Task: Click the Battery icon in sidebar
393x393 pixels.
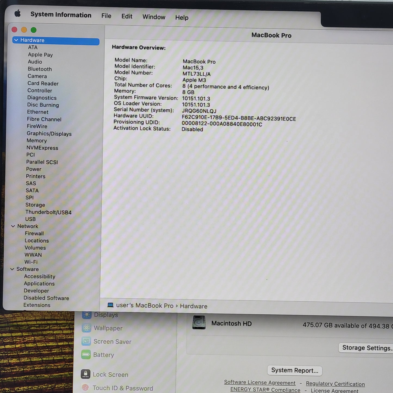Action: 86,354
